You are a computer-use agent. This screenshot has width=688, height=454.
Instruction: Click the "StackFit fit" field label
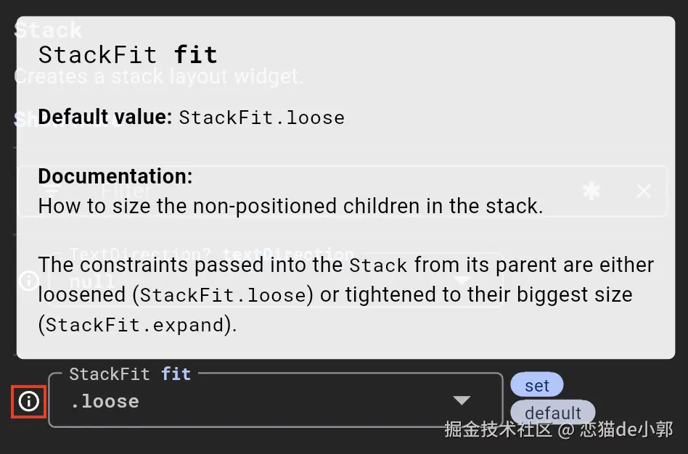[x=130, y=374]
